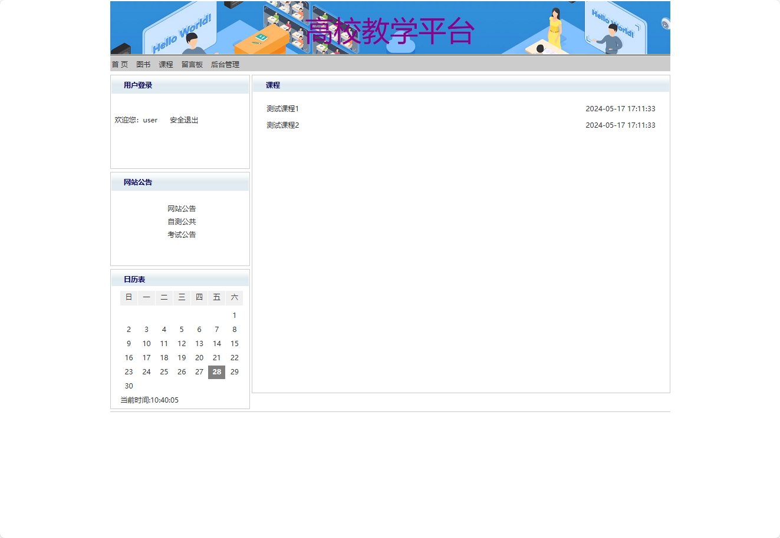Read the 考试公告 exam announcement
Viewport: 780px width, 538px height.
point(182,234)
